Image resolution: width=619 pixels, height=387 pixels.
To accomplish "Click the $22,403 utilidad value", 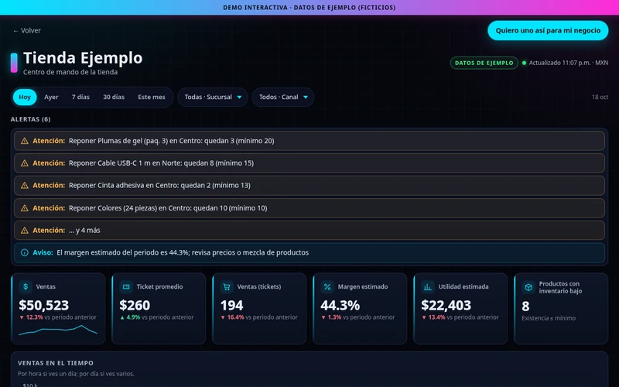I will point(446,305).
